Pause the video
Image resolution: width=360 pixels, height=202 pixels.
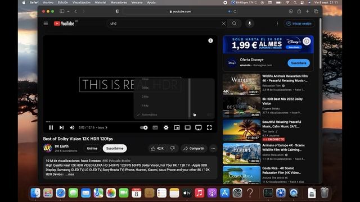51,127
